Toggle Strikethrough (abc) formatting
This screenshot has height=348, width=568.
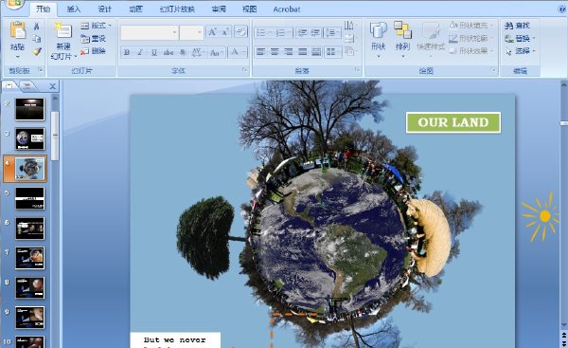pos(169,52)
